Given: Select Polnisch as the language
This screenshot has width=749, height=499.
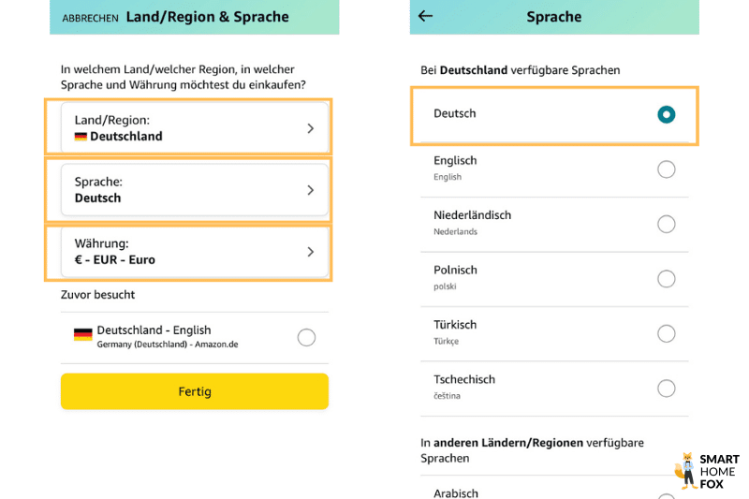Looking at the screenshot, I should [666, 279].
